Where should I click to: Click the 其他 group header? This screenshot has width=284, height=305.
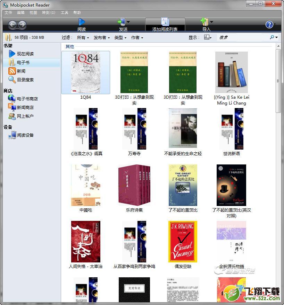coord(70,46)
